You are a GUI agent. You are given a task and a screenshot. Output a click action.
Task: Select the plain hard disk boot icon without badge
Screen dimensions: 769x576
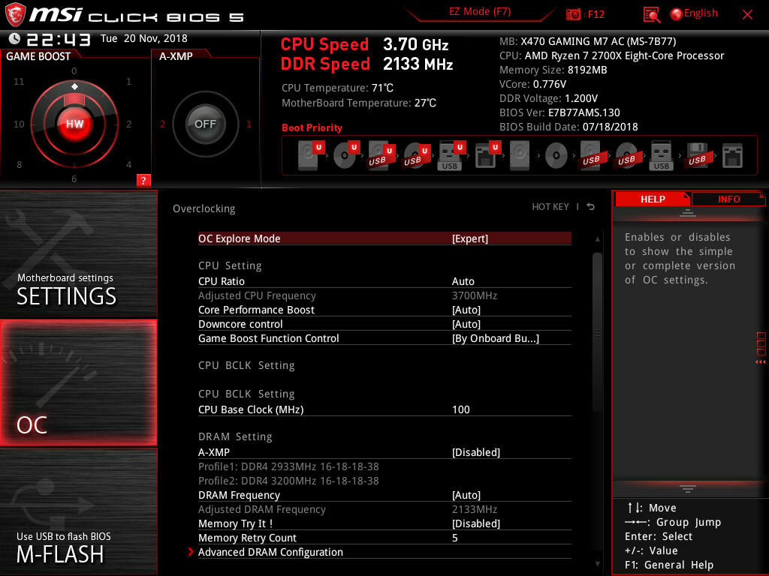coord(520,155)
